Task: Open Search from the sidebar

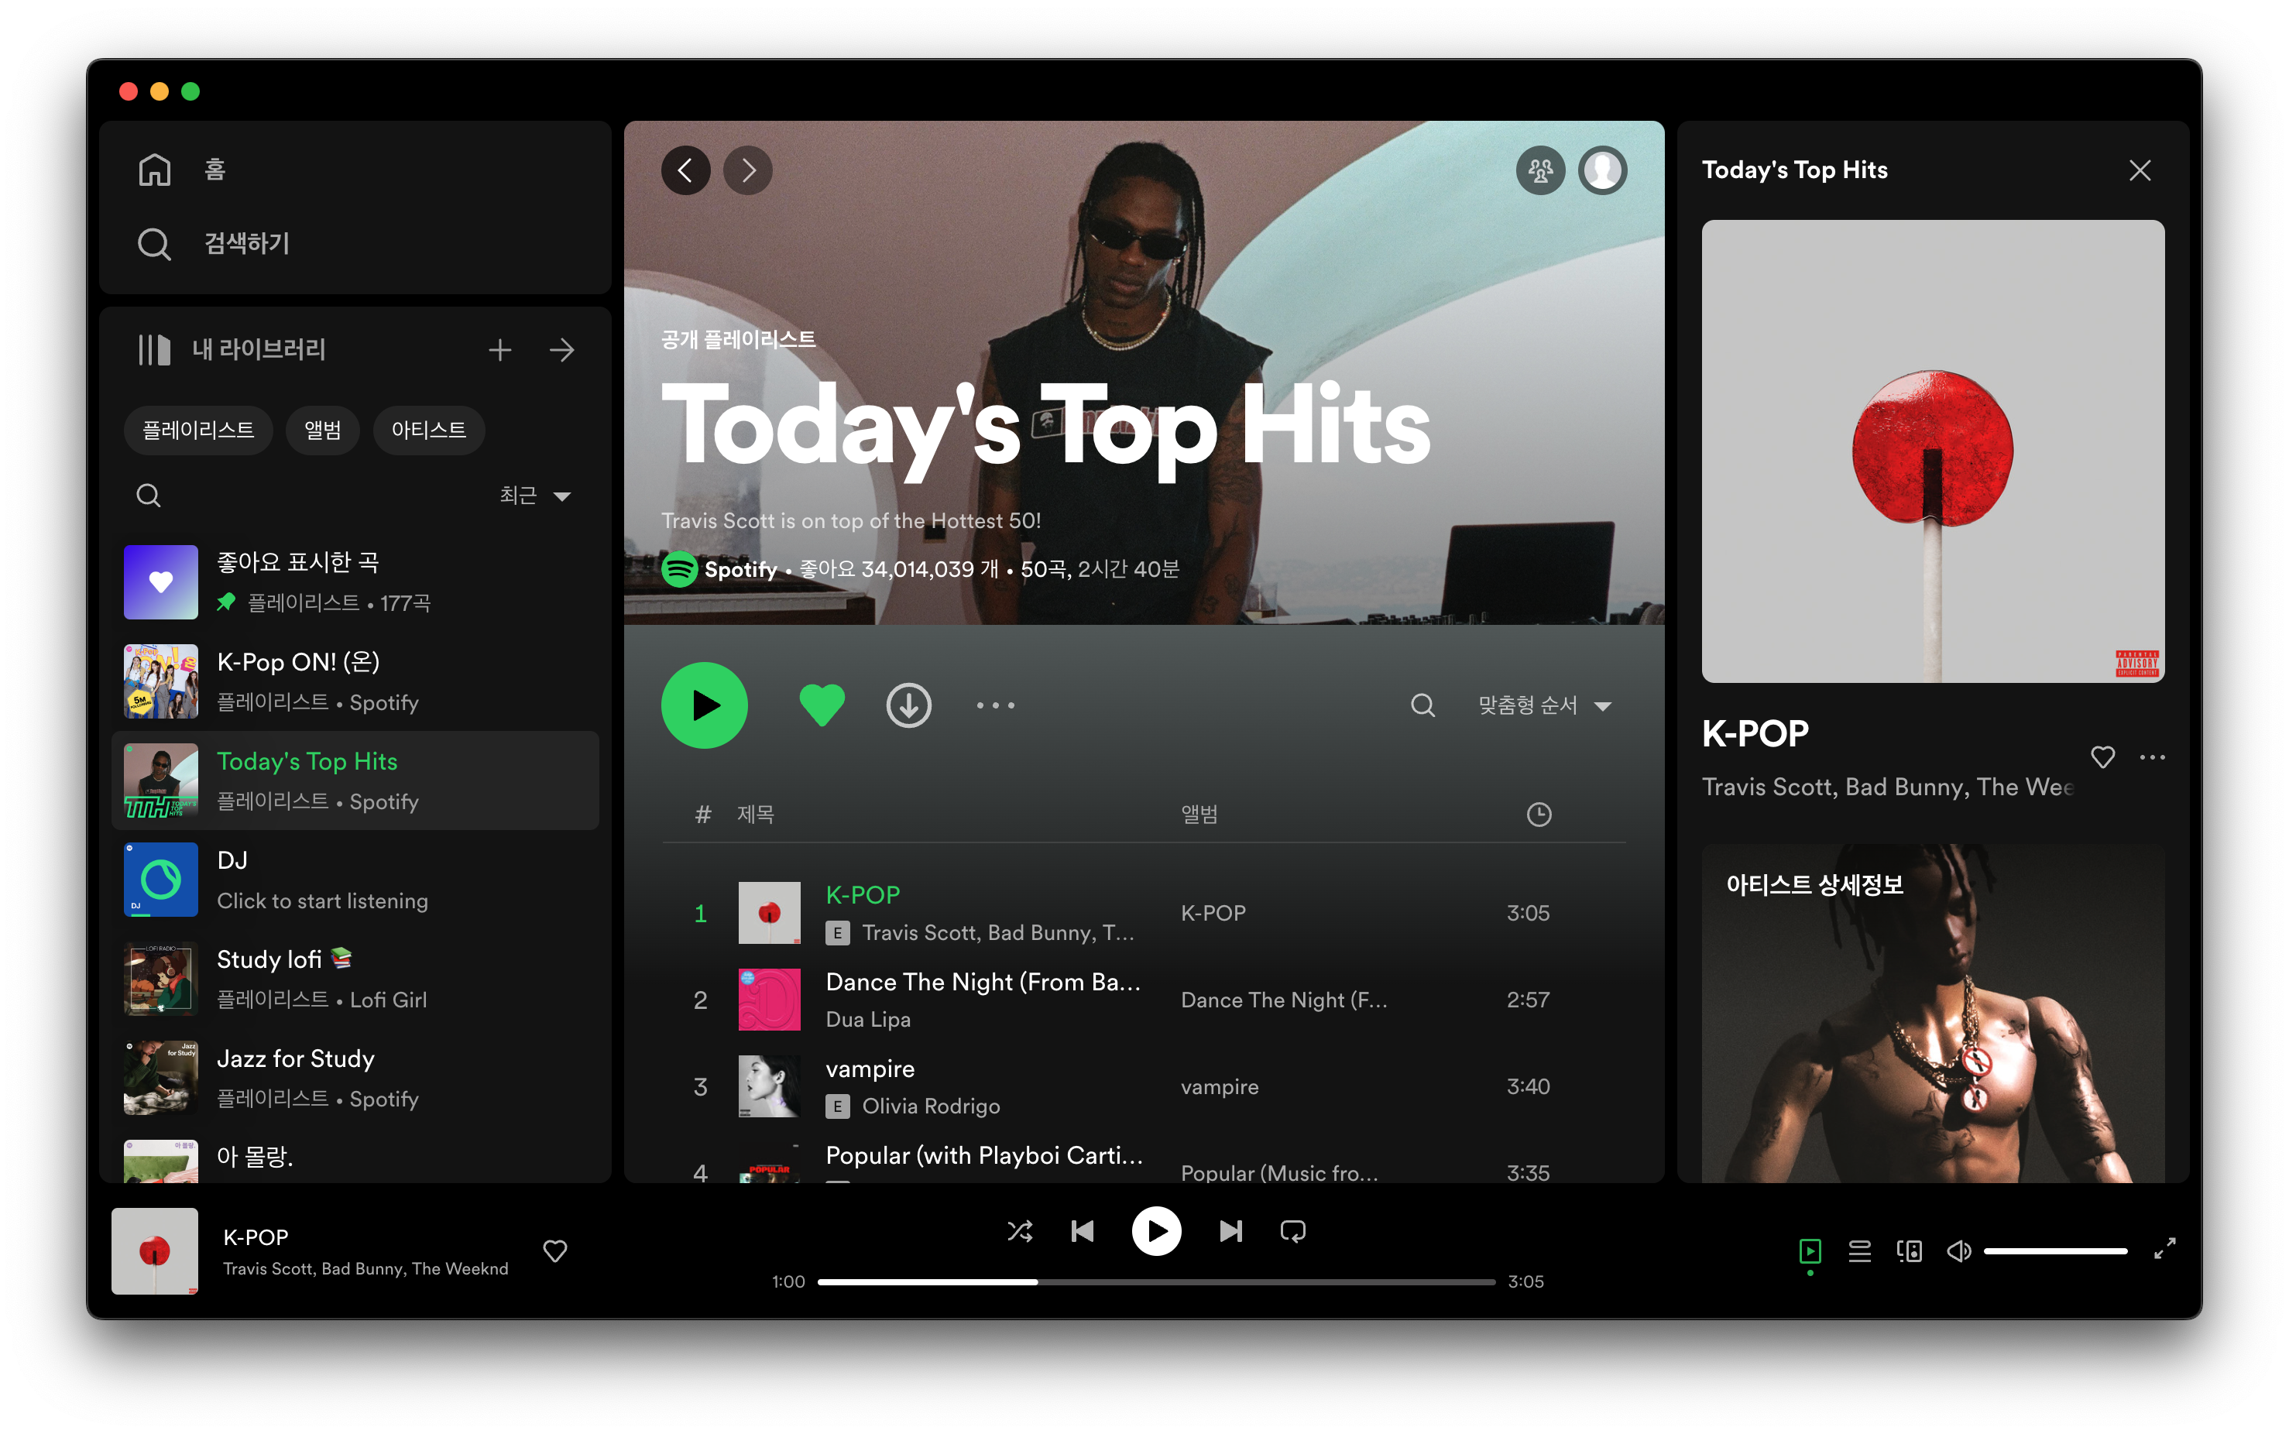Action: point(214,244)
